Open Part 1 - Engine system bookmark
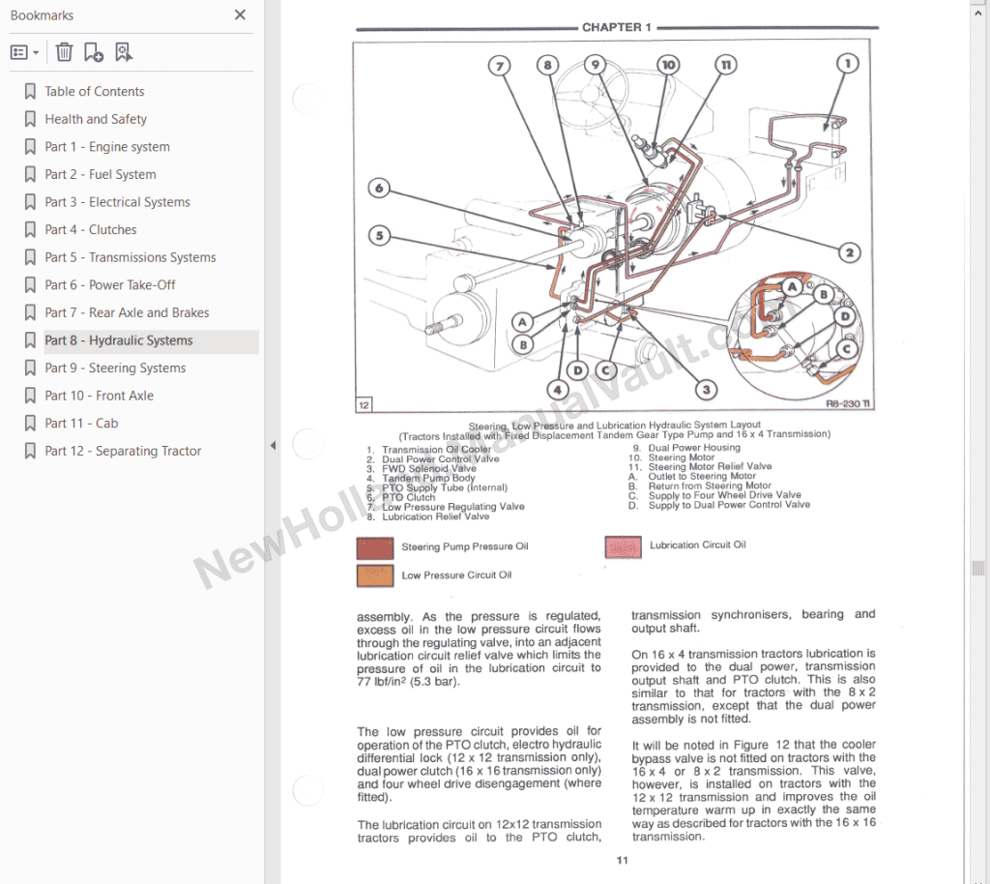This screenshot has width=990, height=884. click(x=107, y=147)
